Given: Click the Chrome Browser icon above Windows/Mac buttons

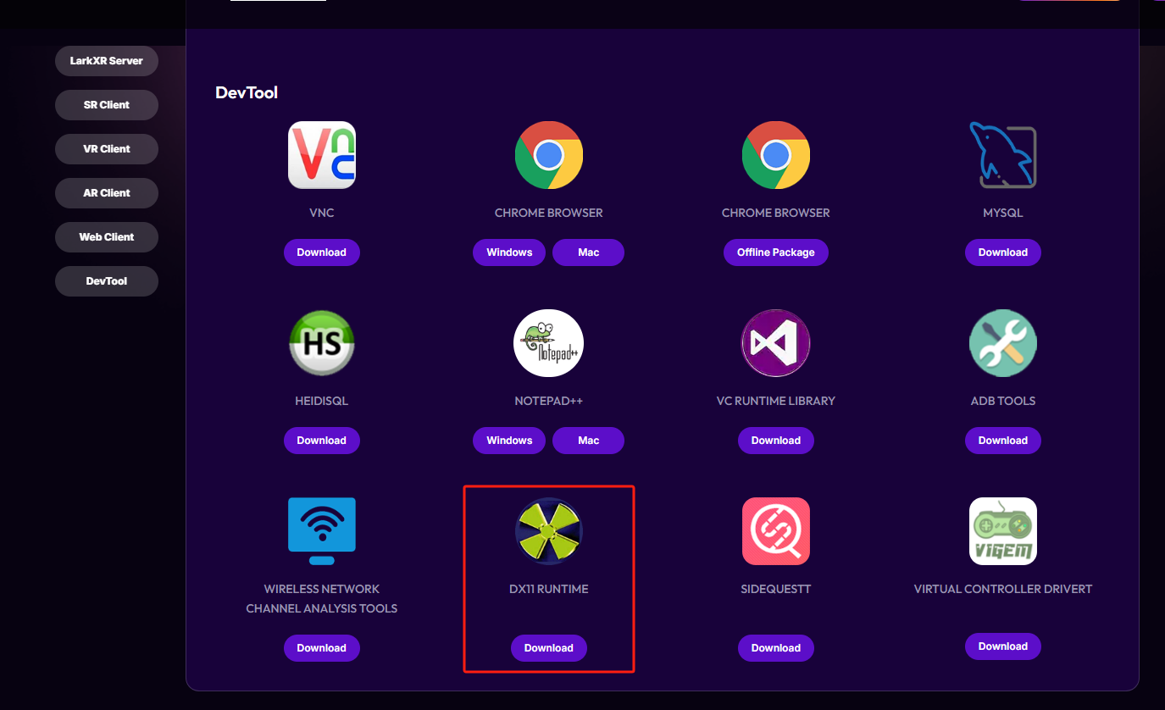Looking at the screenshot, I should [549, 155].
